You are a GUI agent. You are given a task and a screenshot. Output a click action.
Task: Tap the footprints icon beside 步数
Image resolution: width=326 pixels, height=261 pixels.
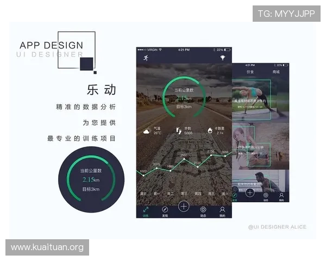179,130
